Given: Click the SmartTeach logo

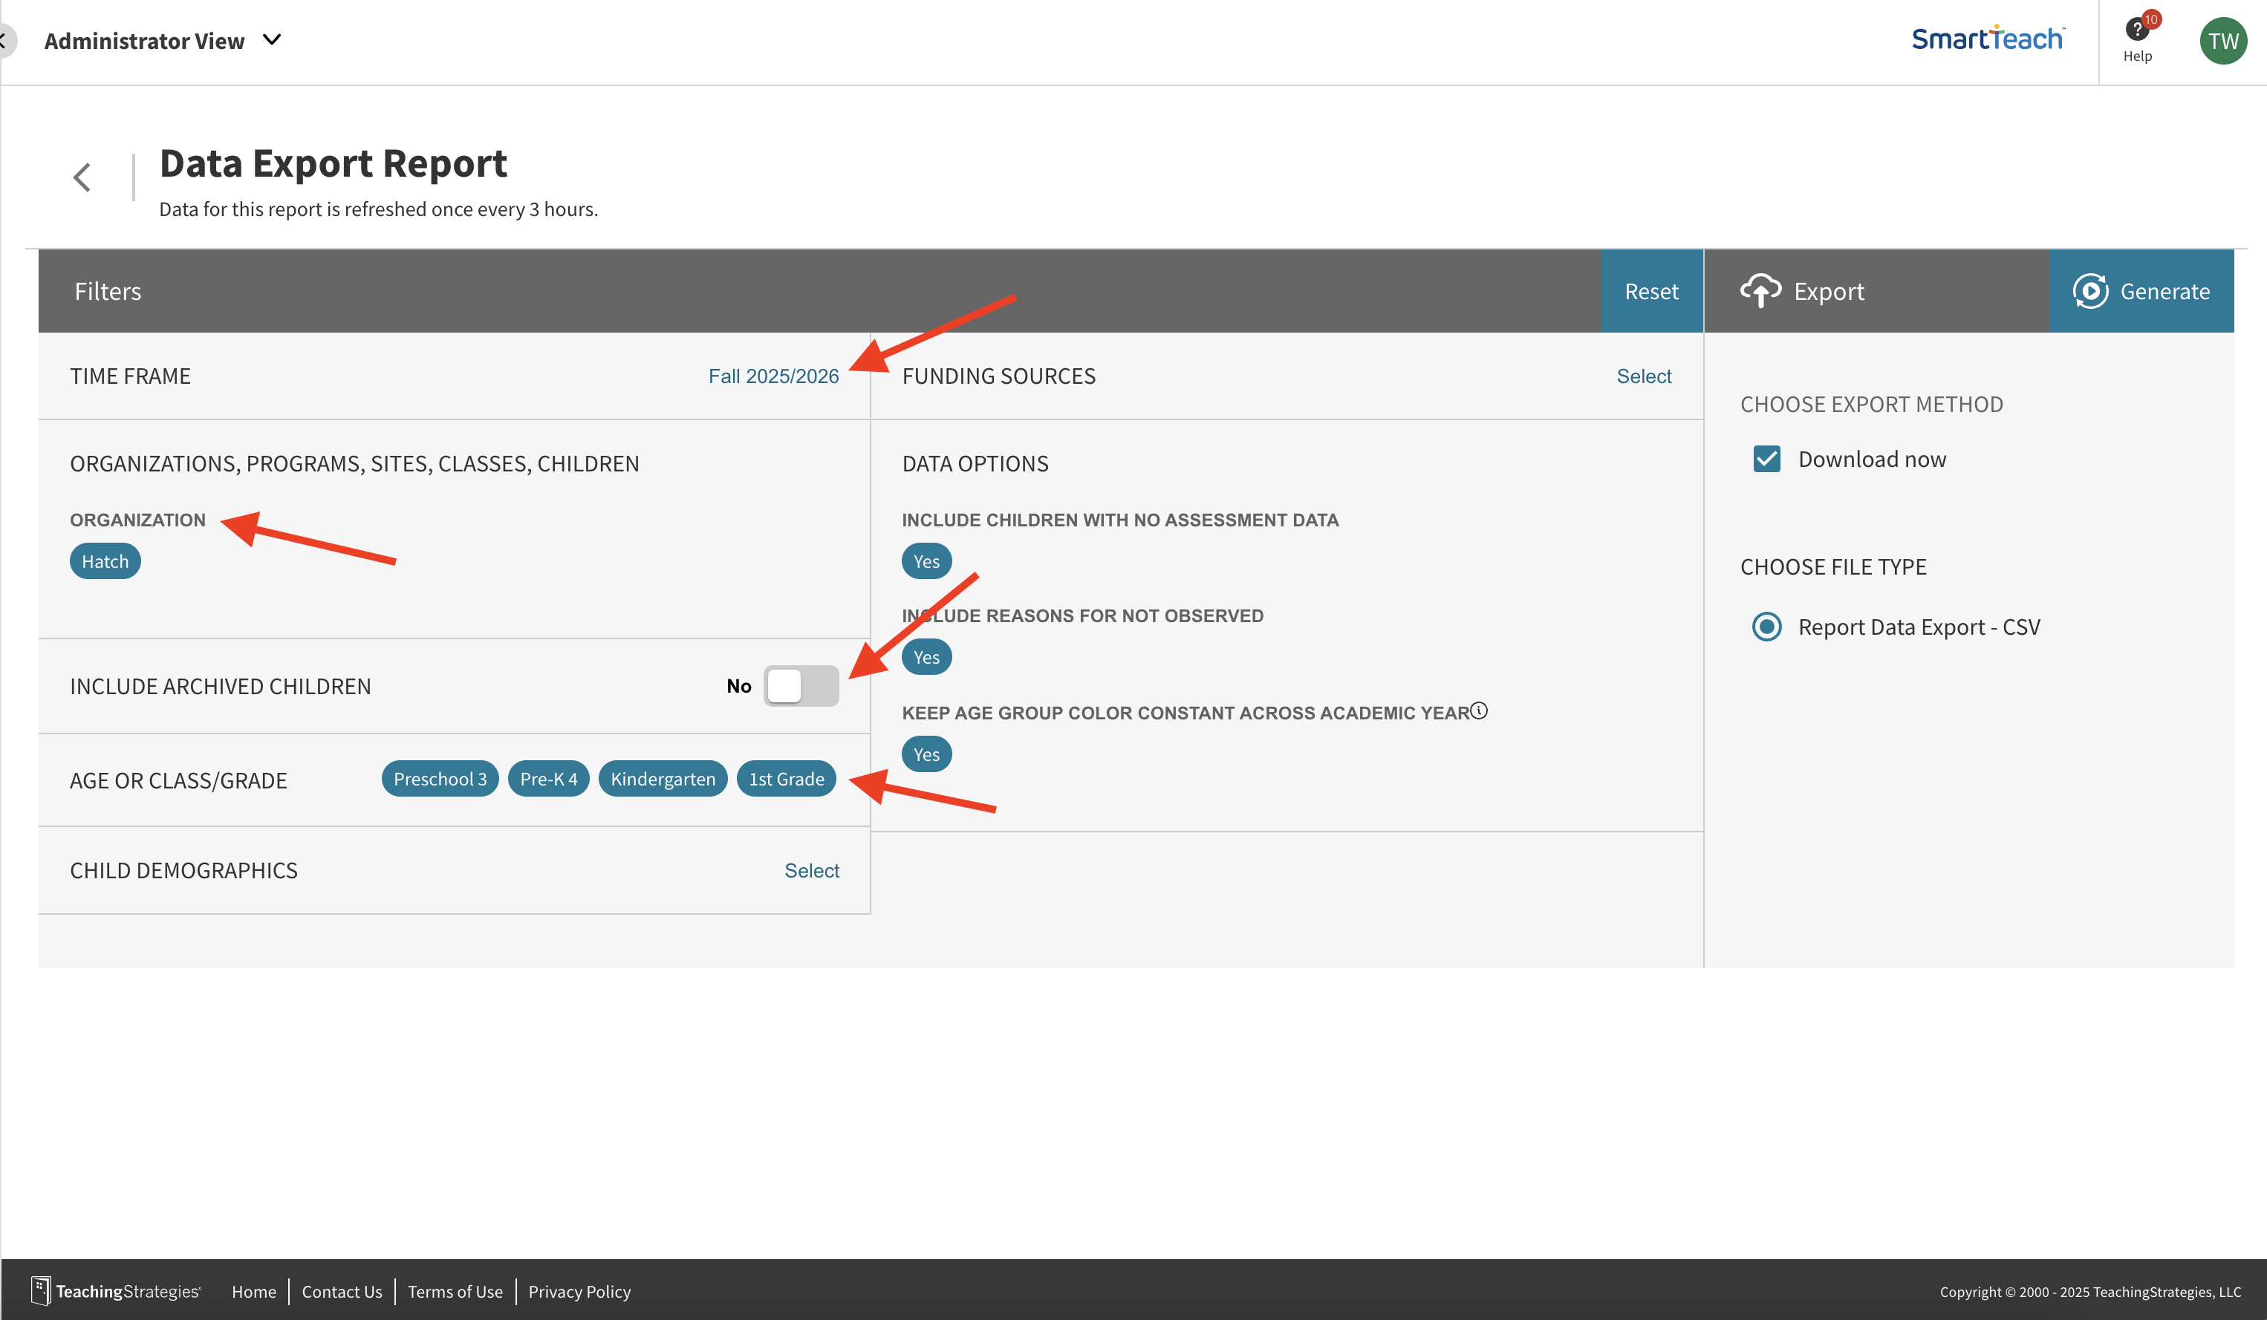Looking at the screenshot, I should pos(1988,39).
